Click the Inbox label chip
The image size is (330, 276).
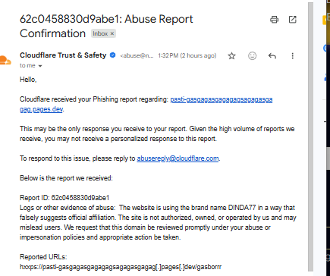coord(103,33)
